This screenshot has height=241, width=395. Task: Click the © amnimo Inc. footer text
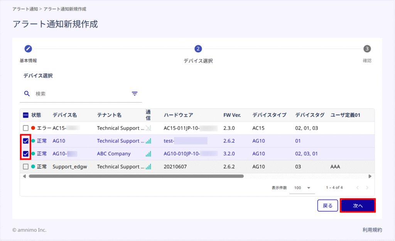click(29, 230)
